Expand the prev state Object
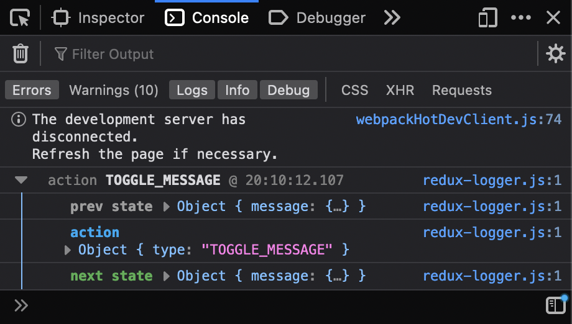 coord(167,207)
